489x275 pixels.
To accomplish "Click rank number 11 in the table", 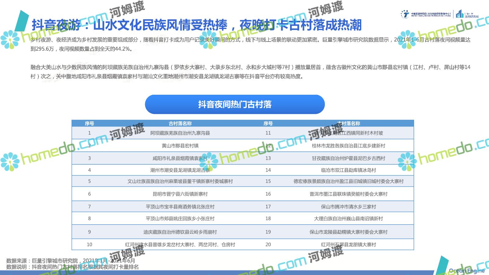I will point(268,133).
